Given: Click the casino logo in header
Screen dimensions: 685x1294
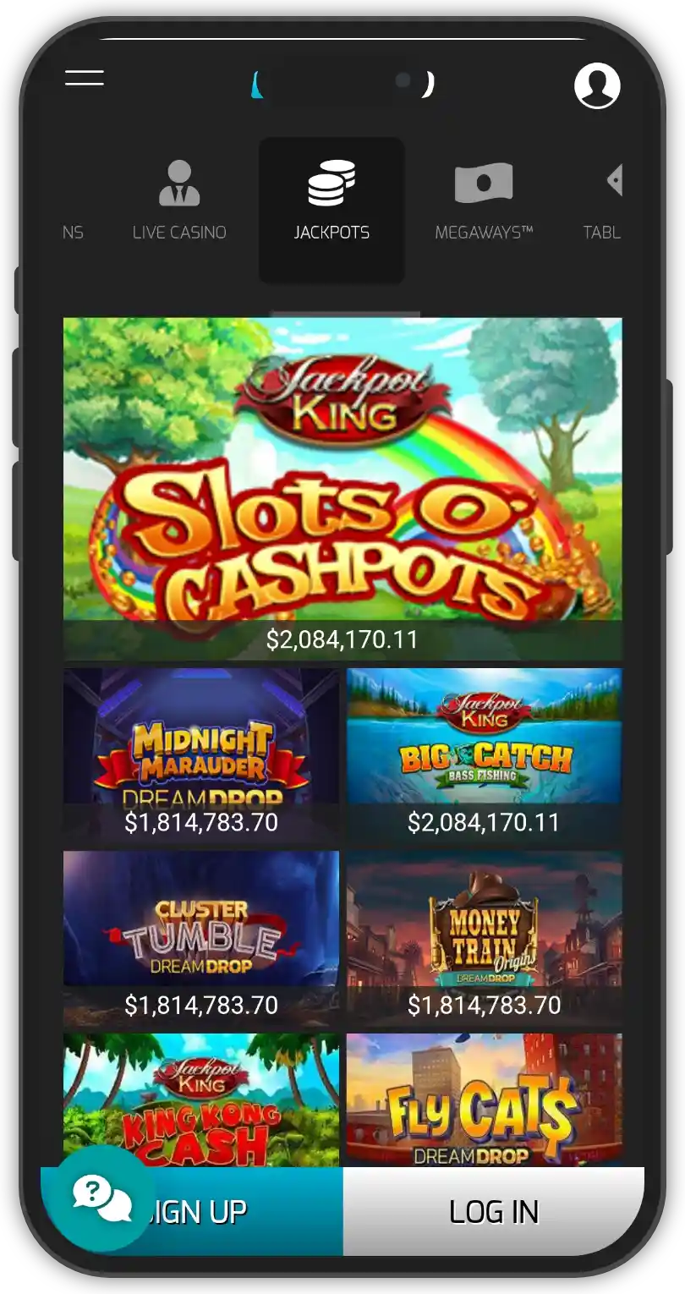Looking at the screenshot, I should pos(343,85).
